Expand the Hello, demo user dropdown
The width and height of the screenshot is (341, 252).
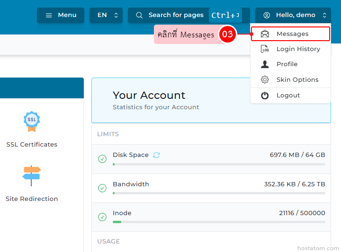pos(293,15)
